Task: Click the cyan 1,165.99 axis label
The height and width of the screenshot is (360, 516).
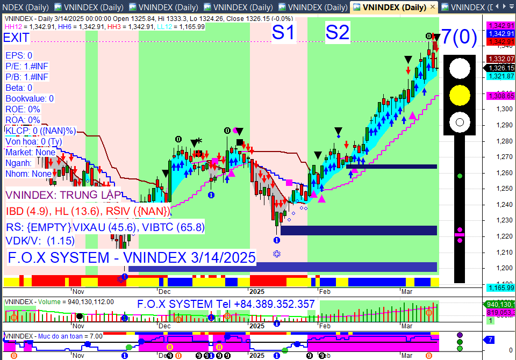Action: click(501, 287)
